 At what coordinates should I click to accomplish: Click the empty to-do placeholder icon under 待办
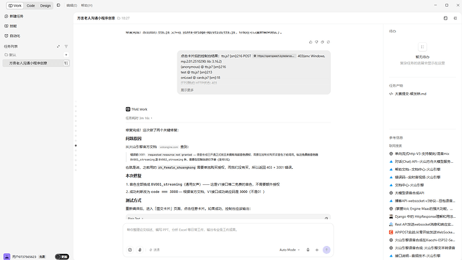(x=422, y=47)
